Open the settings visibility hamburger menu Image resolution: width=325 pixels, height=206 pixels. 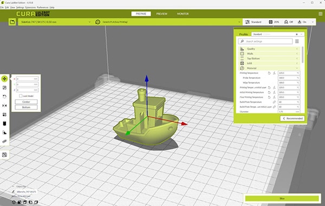click(297, 41)
